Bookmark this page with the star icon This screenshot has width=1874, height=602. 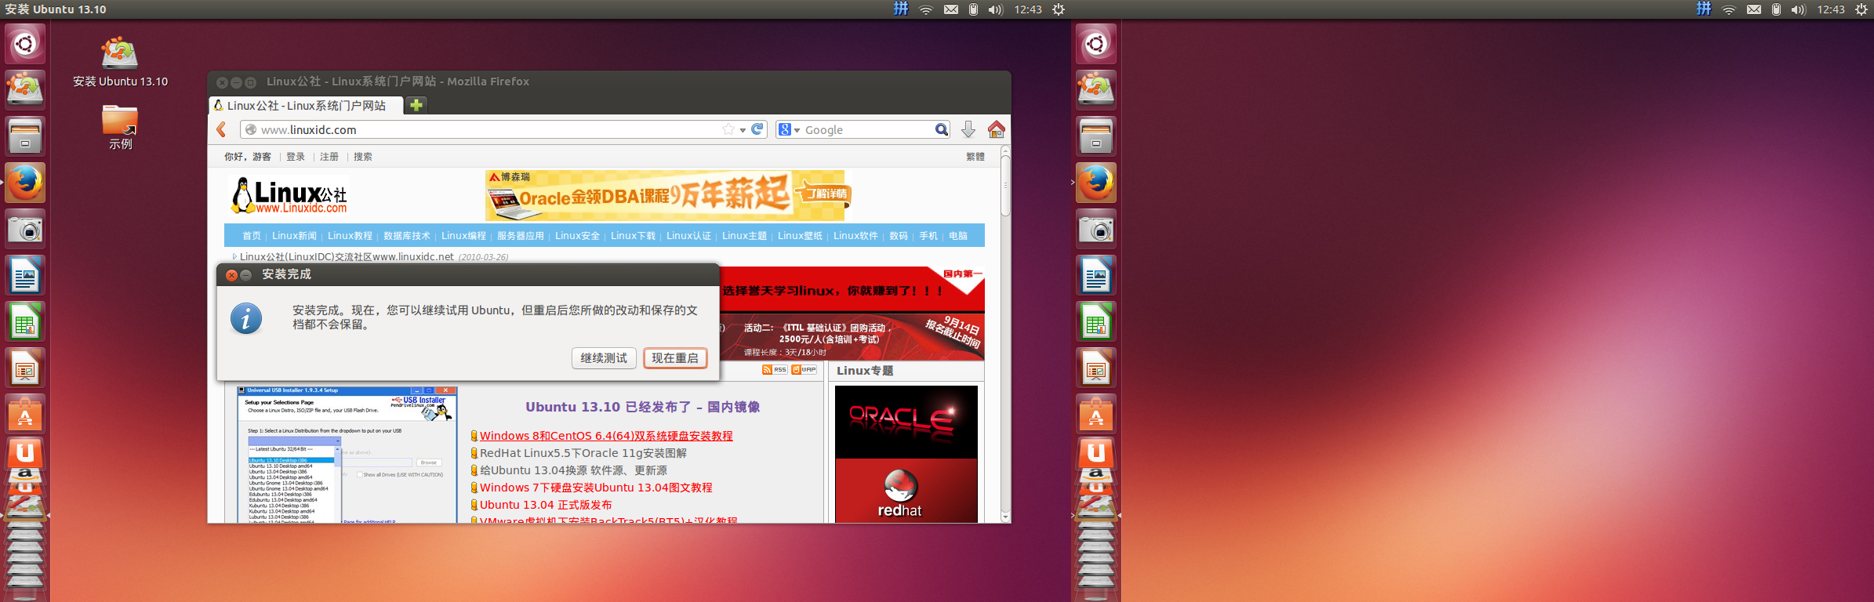coord(728,129)
